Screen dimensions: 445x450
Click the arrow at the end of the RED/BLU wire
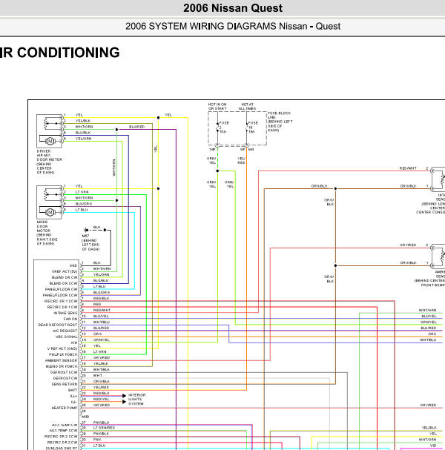pos(124,396)
